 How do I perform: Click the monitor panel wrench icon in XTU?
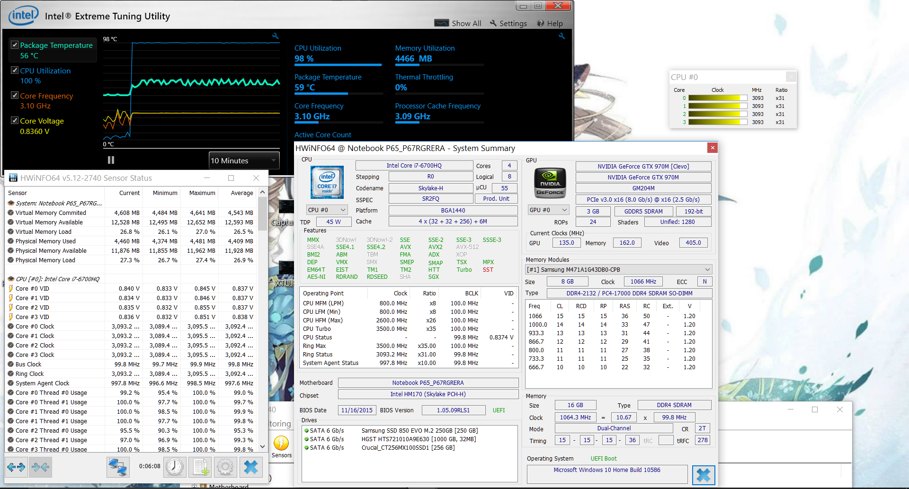pos(561,36)
